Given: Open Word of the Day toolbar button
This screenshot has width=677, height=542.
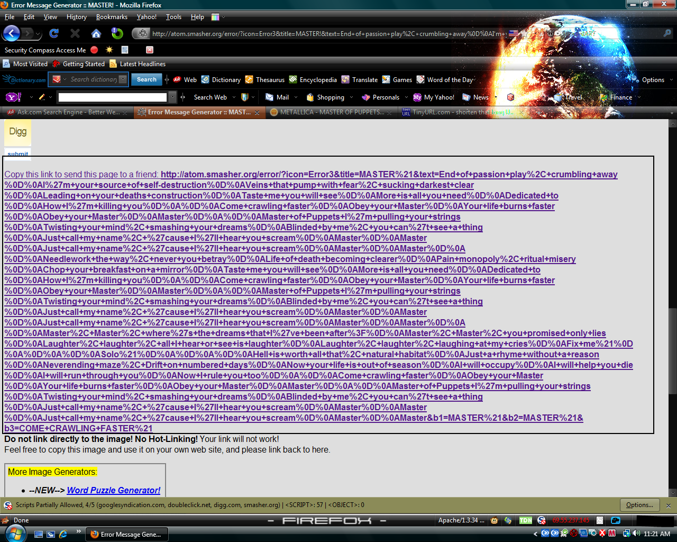Looking at the screenshot, I should point(445,80).
